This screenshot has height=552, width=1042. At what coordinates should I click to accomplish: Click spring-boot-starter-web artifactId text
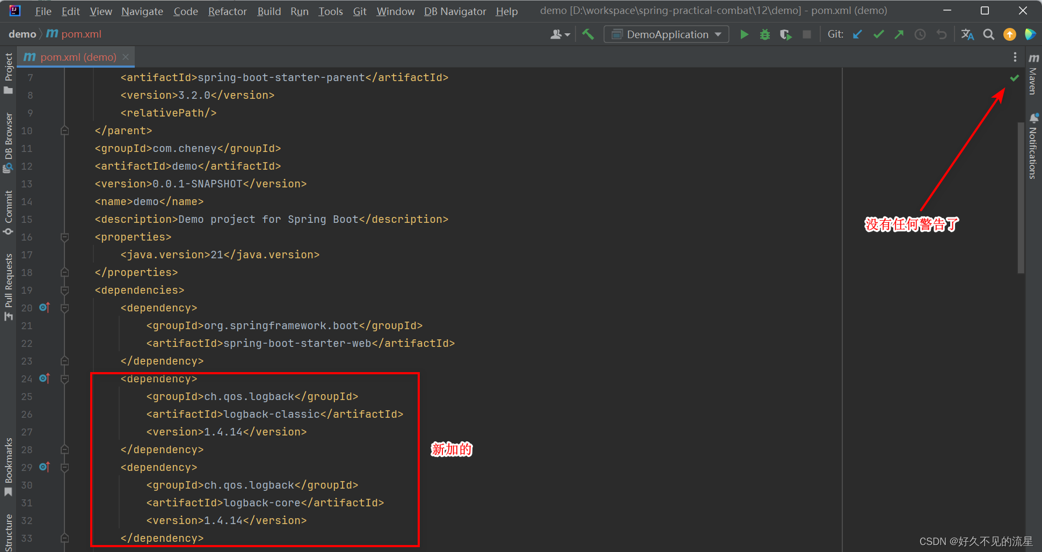[297, 343]
